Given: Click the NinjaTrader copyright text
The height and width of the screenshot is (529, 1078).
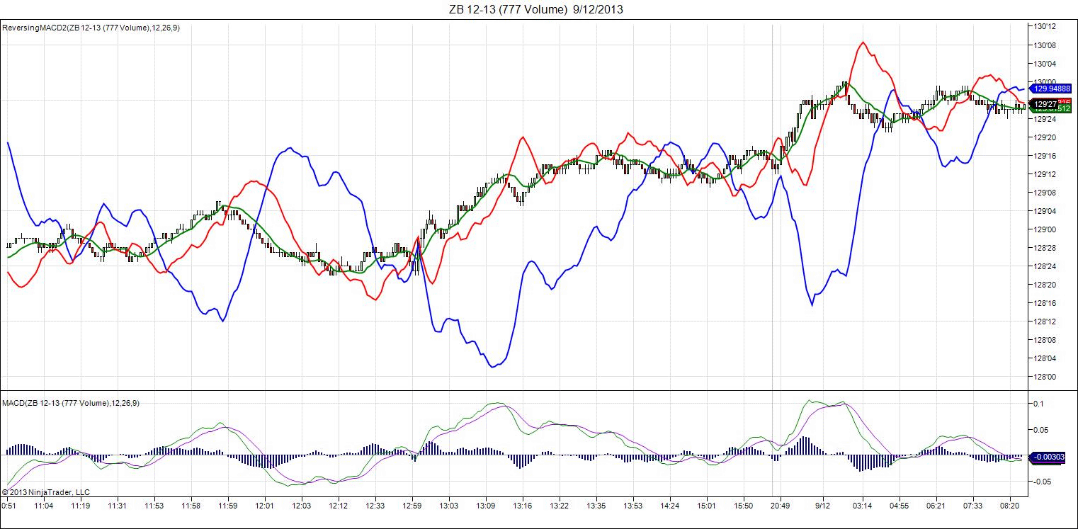Looking at the screenshot, I should tap(45, 491).
